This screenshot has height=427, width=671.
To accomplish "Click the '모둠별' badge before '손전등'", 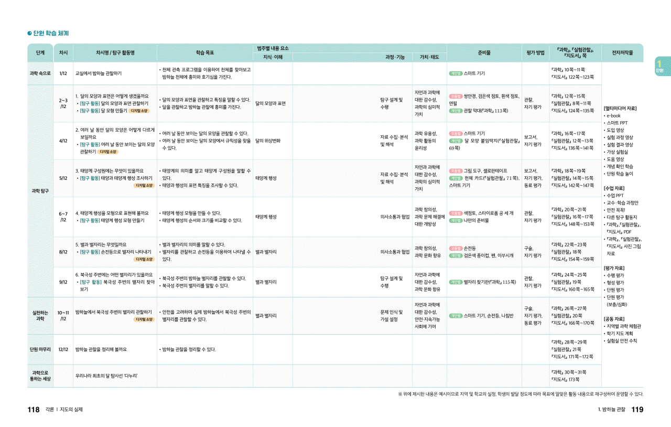I will point(455,248).
